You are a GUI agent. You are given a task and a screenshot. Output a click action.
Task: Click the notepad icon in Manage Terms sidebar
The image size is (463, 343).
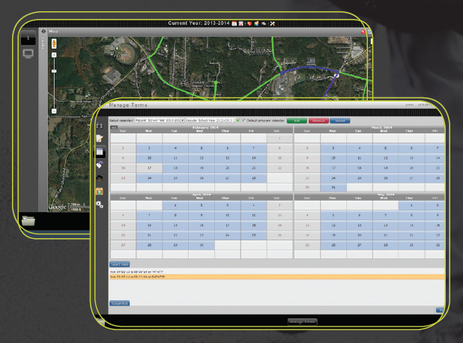pyautogui.click(x=100, y=139)
